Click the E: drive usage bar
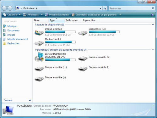 tap(60, 42)
